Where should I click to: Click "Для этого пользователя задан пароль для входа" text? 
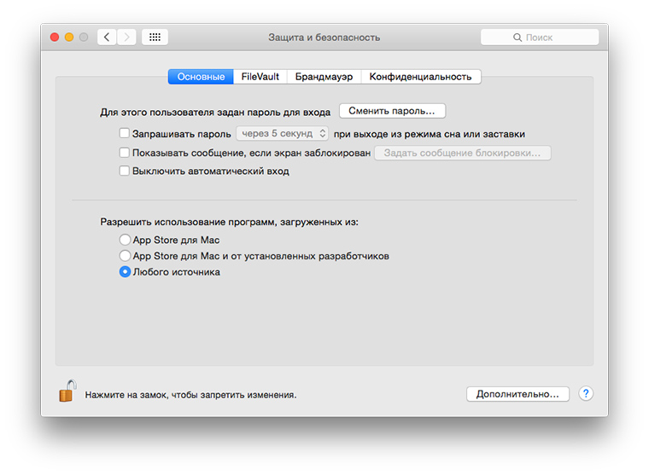click(215, 112)
